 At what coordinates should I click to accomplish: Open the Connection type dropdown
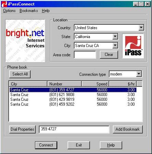coord(139,74)
